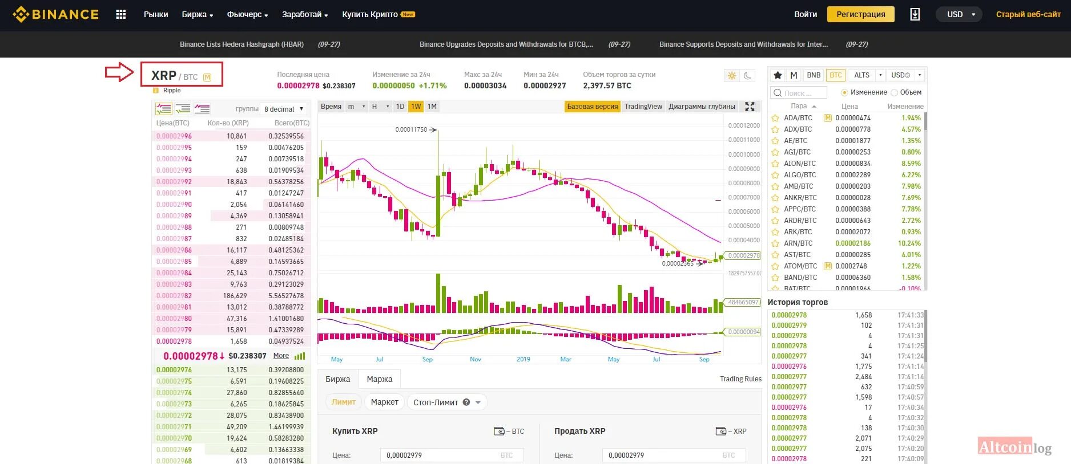
Task: Select the Маркет order type
Action: (x=385, y=402)
